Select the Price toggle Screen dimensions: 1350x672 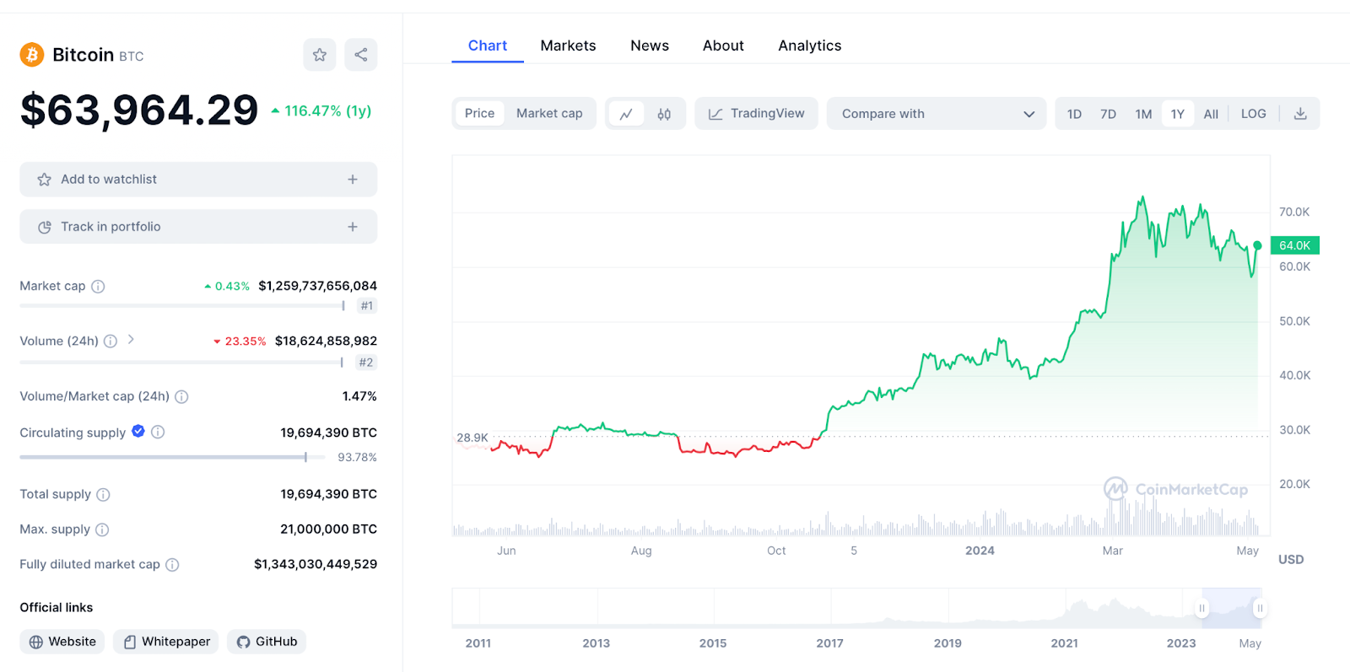click(x=479, y=114)
